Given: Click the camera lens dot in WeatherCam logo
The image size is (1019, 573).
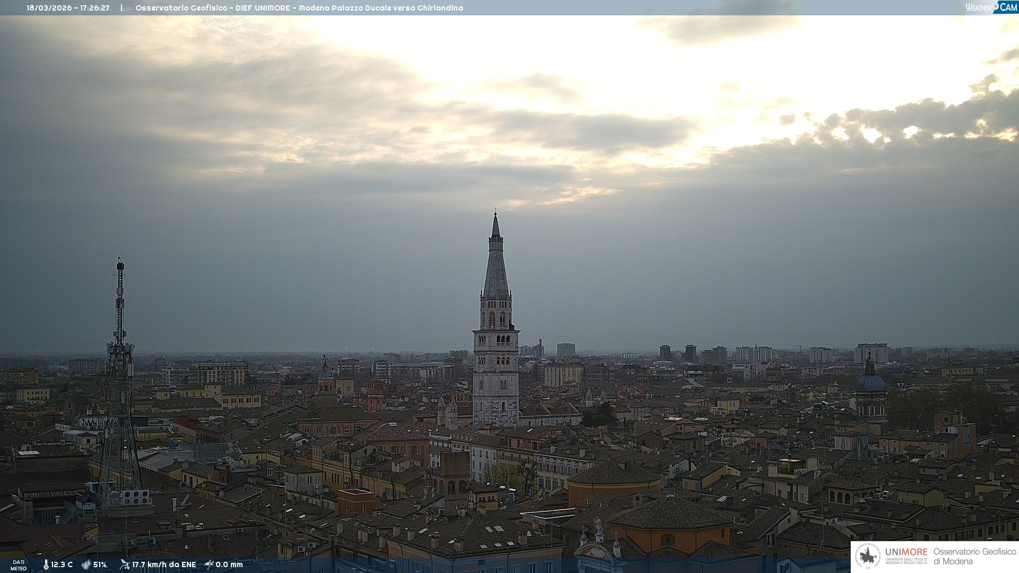Looking at the screenshot, I should click(x=996, y=6).
